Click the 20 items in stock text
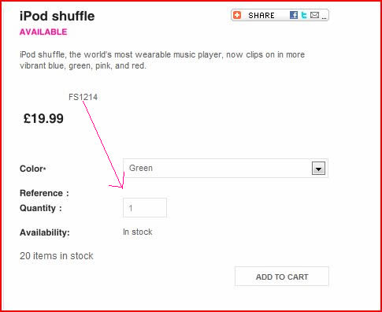The height and width of the screenshot is (312, 382). click(x=57, y=256)
